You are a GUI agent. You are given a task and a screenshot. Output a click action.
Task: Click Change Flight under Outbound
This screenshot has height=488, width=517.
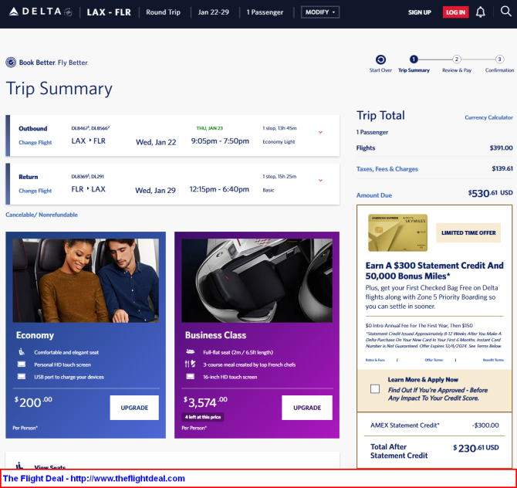coord(35,143)
